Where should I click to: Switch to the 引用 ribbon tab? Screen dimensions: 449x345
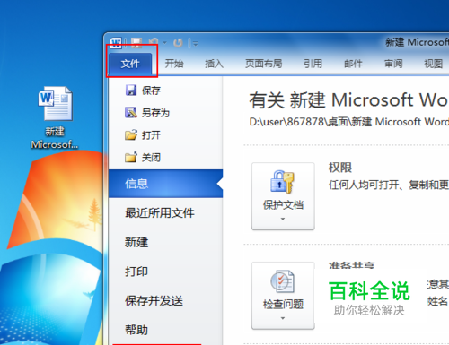(x=313, y=64)
